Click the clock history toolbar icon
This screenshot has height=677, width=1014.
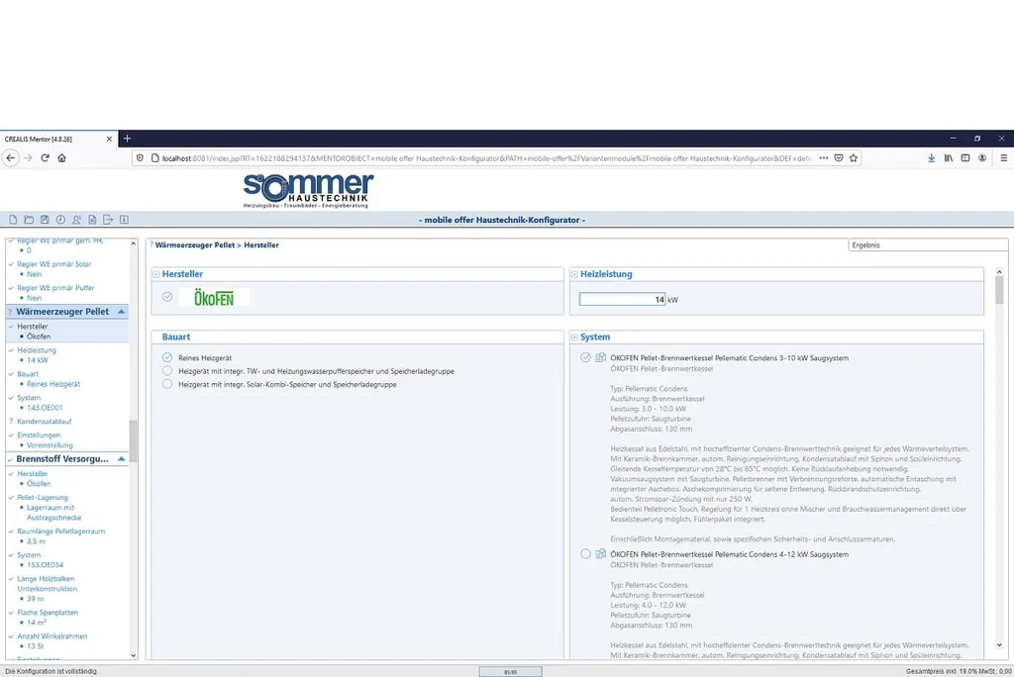(60, 220)
